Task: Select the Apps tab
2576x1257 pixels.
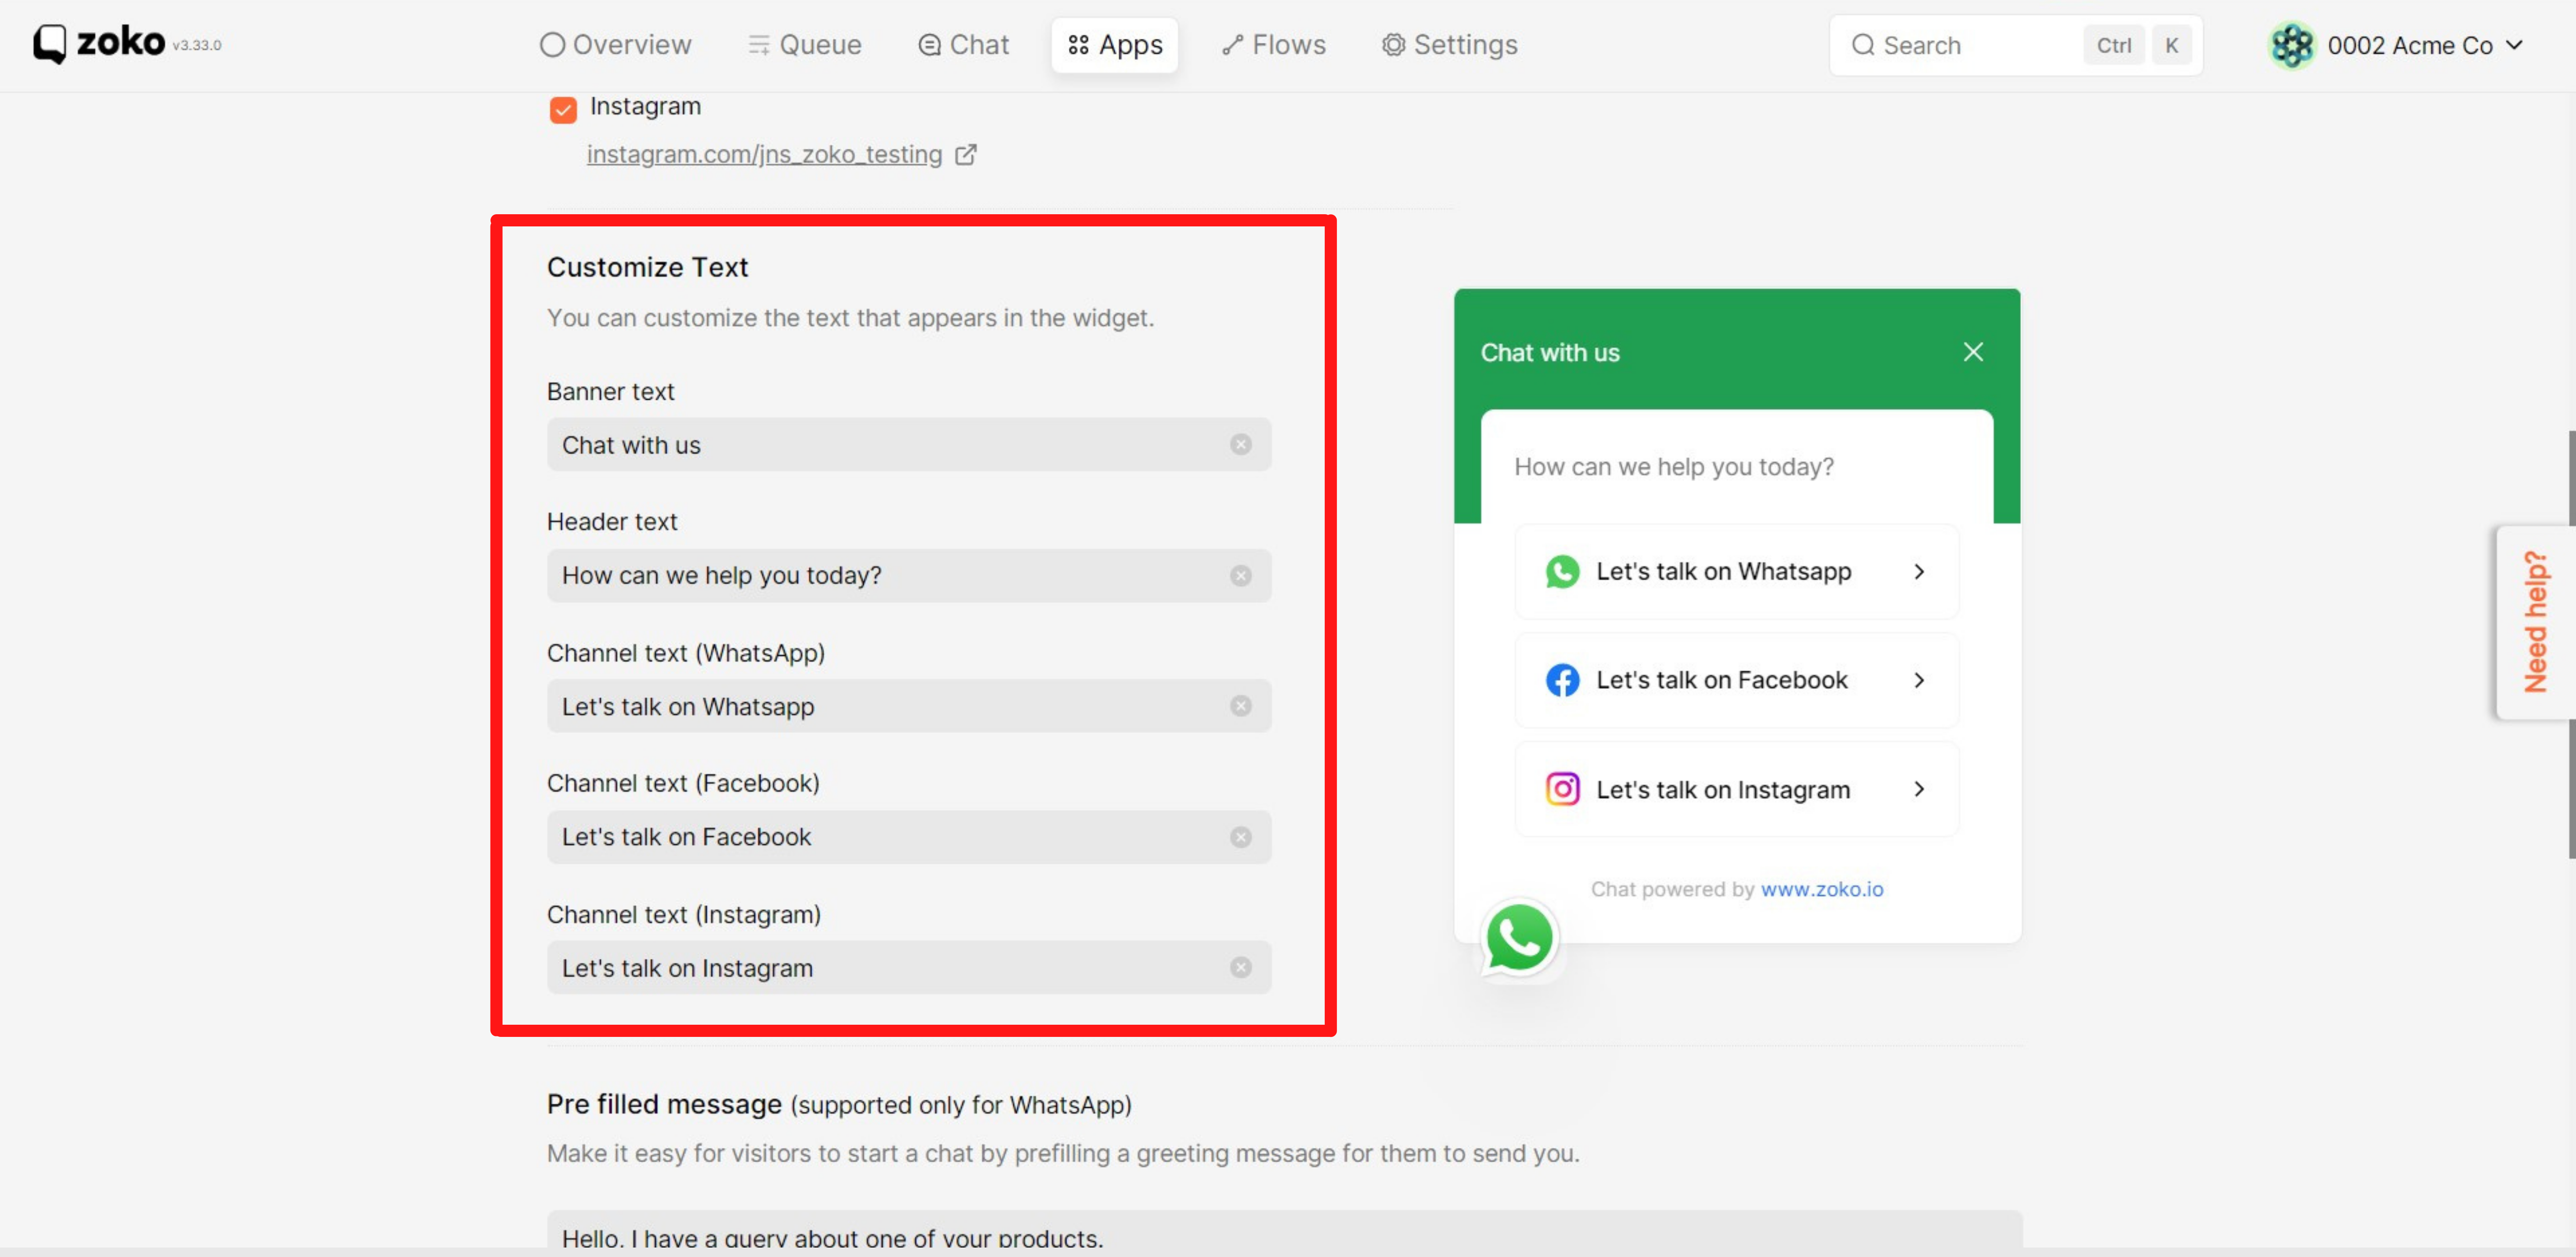Action: pos(1114,45)
